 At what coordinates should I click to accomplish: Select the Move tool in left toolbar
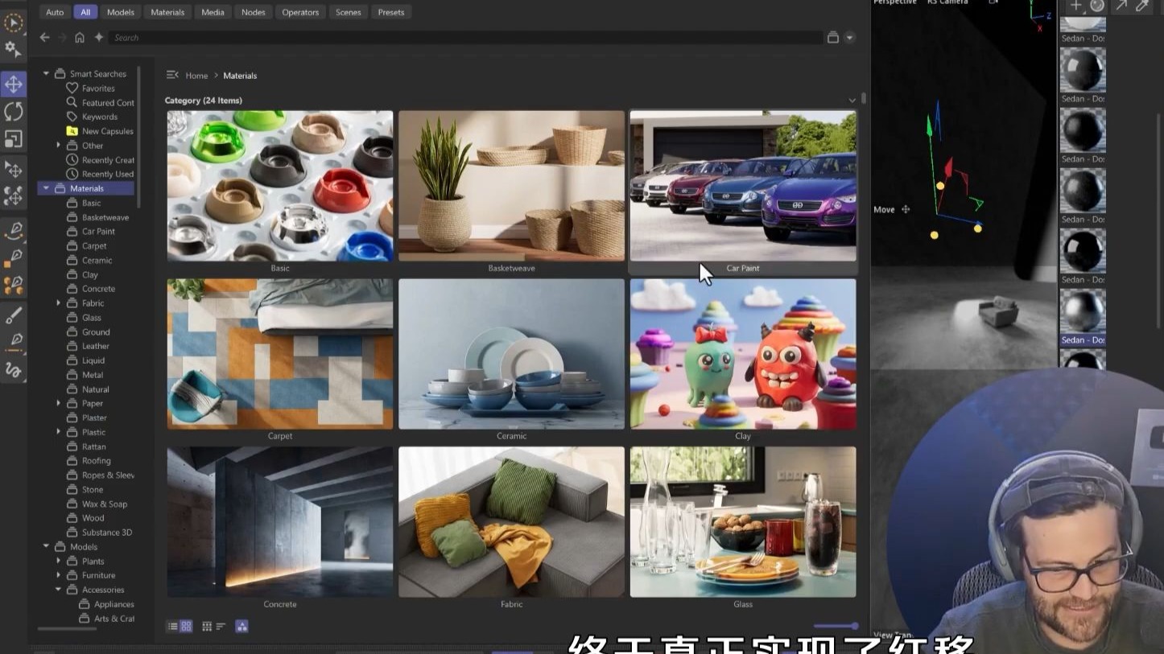point(13,84)
